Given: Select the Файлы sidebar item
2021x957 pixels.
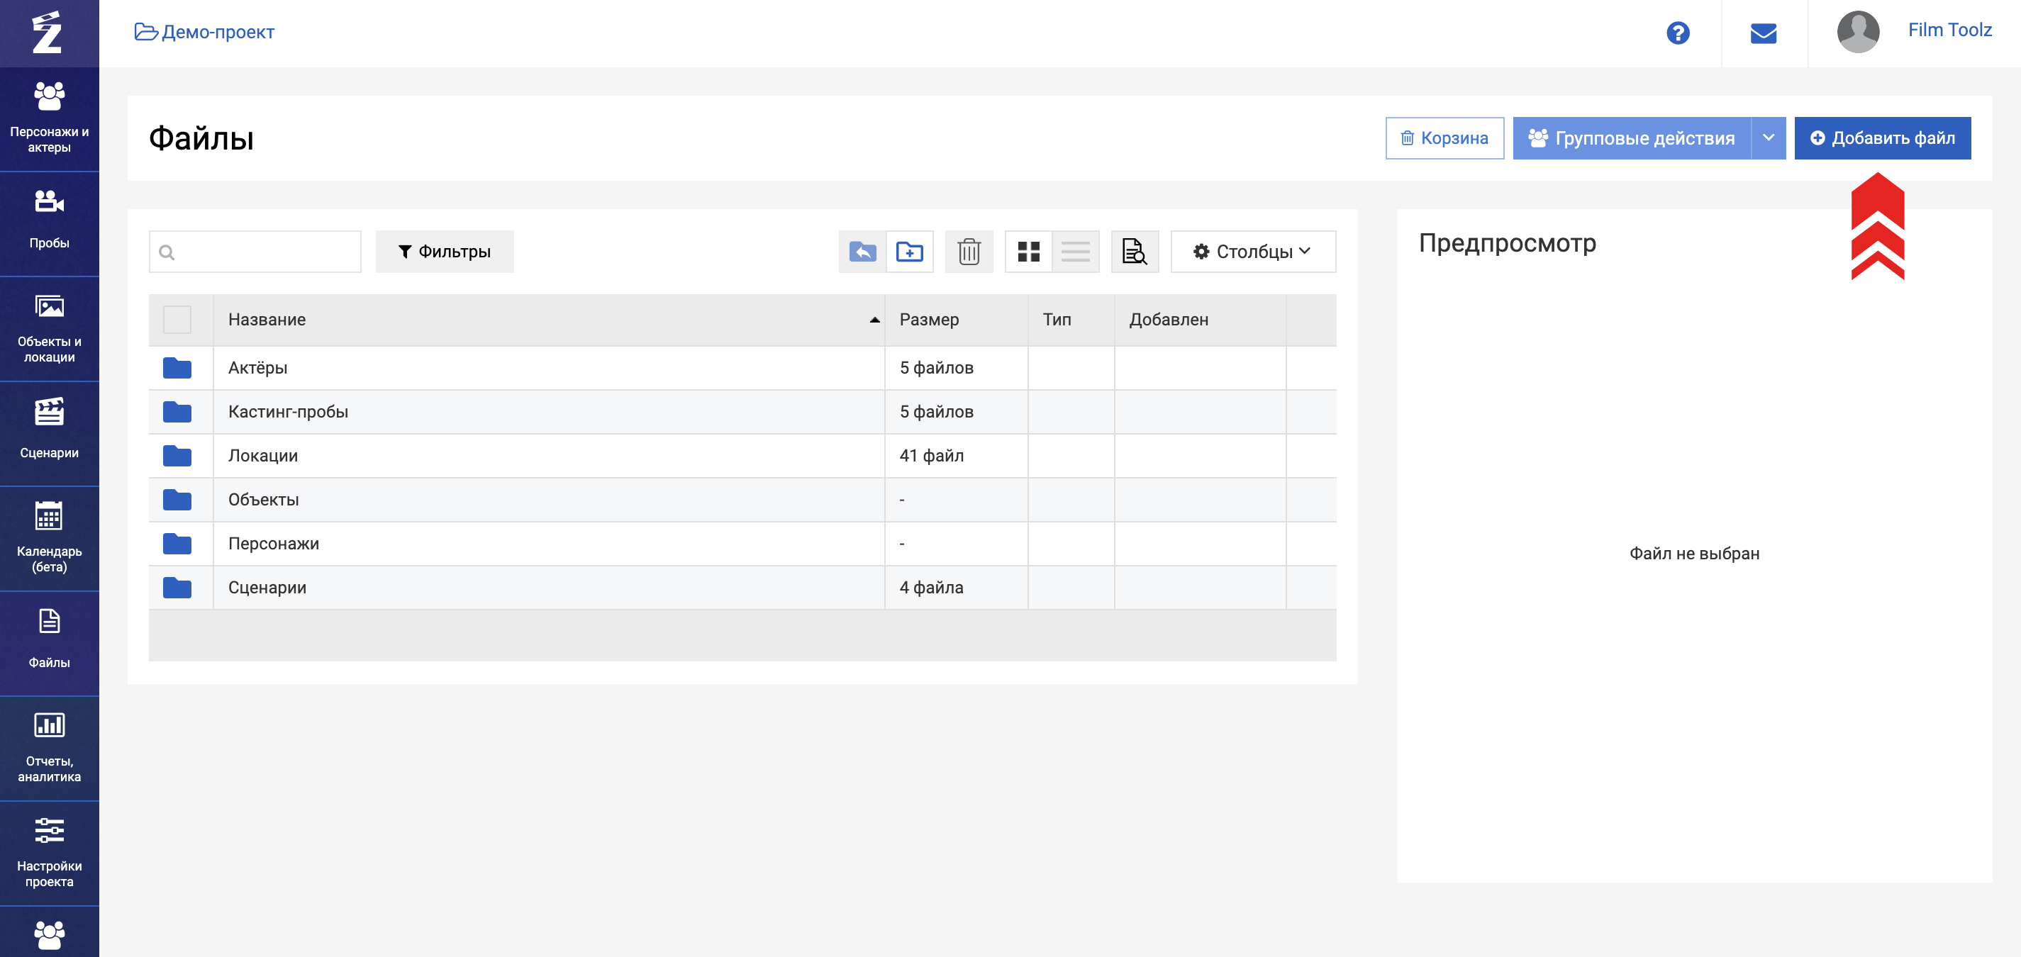Looking at the screenshot, I should [x=50, y=643].
